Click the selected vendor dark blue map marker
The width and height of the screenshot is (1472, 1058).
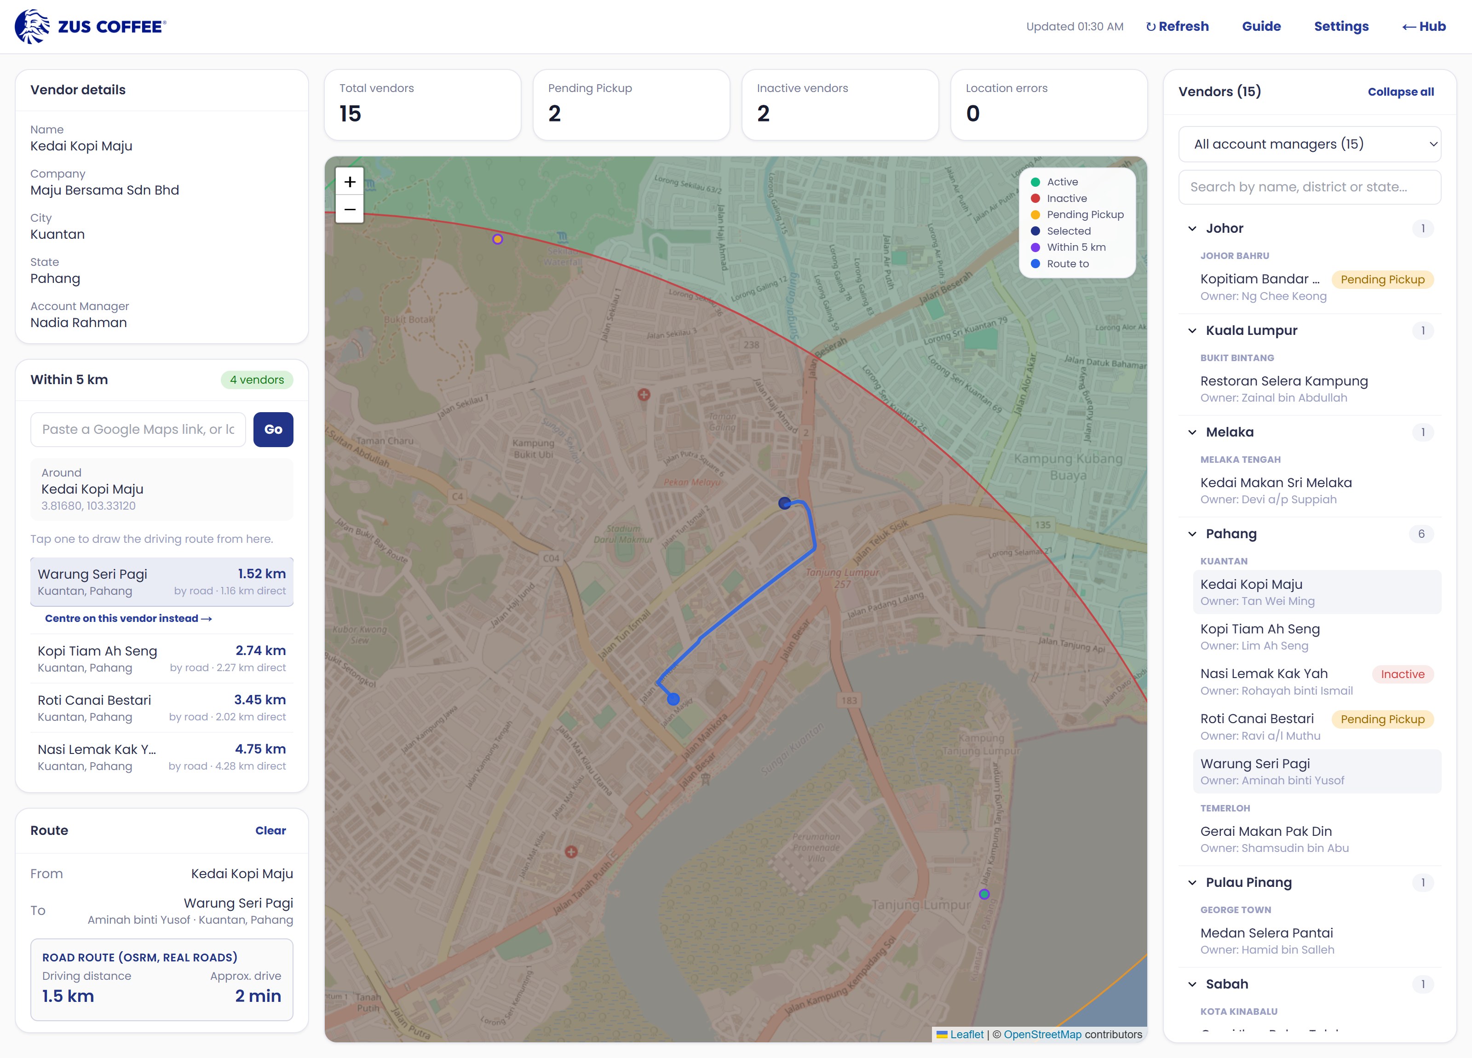point(785,503)
